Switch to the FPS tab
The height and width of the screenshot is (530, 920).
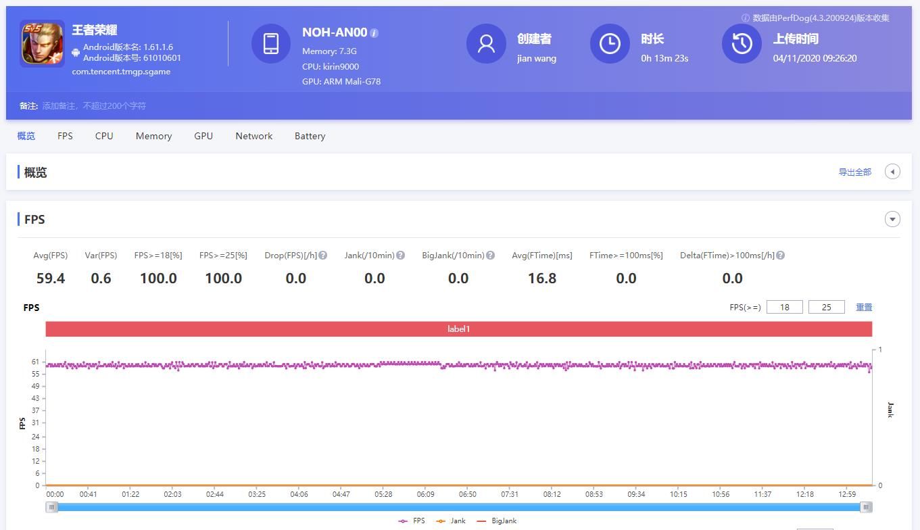pos(65,136)
